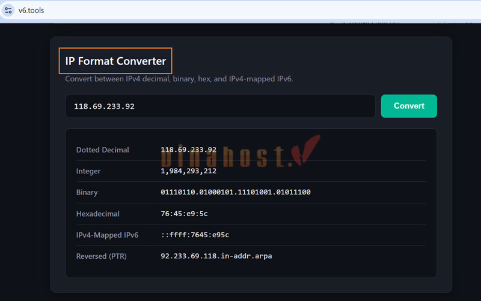
Task: Select the PTR value 92.233.69.118.in-addr.arpa
Action: 216,256
